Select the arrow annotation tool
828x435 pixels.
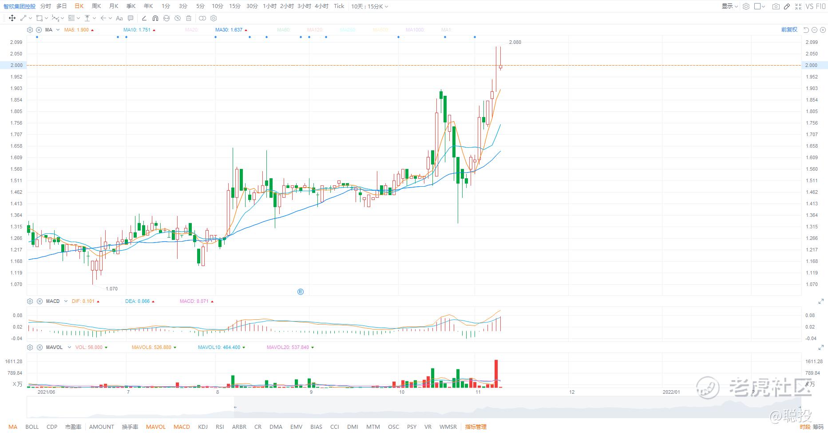coord(103,18)
